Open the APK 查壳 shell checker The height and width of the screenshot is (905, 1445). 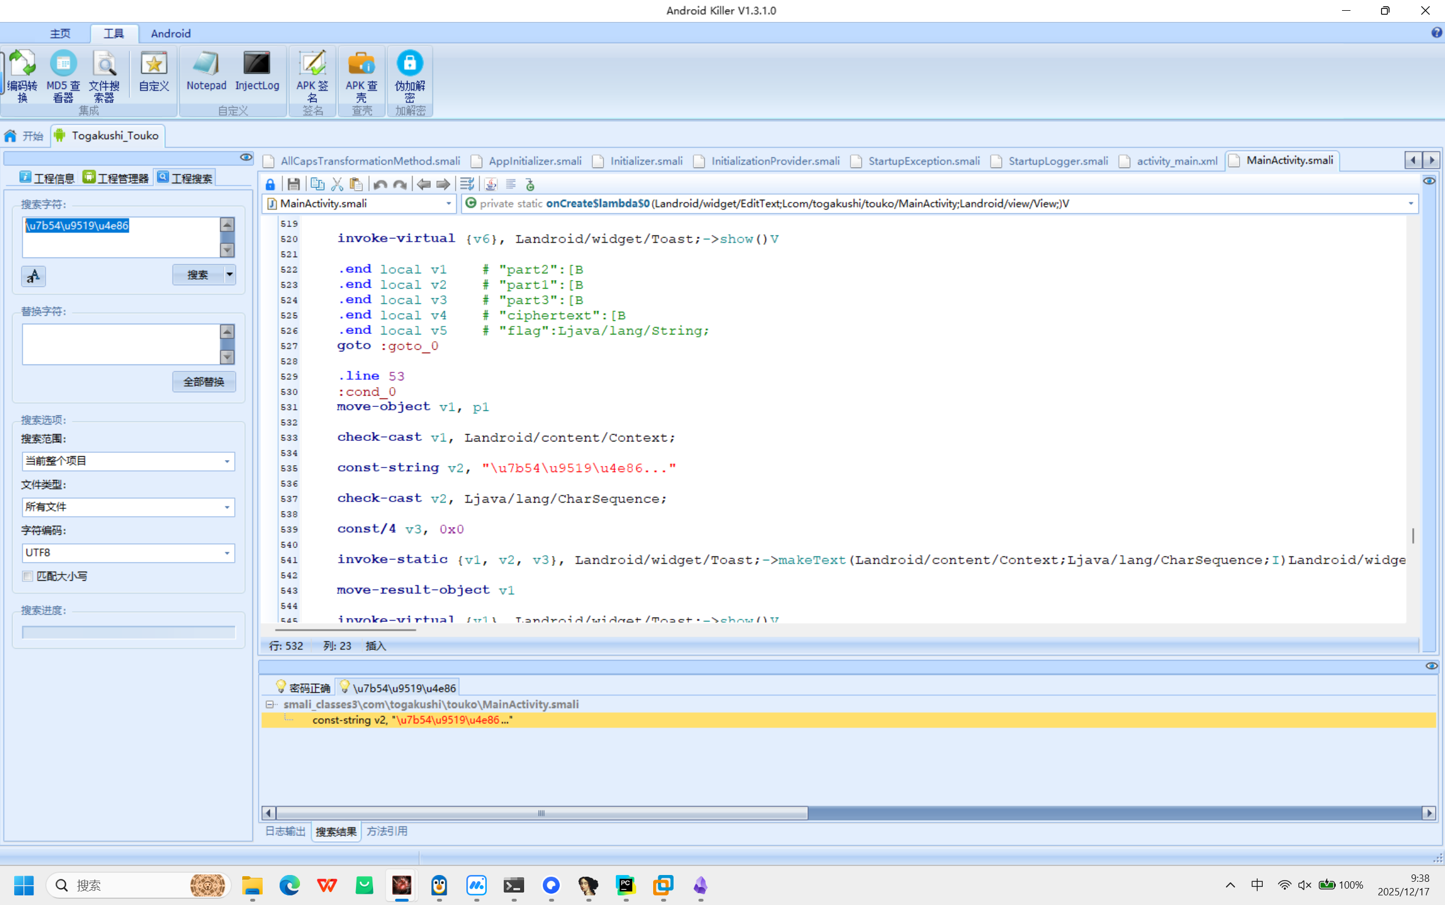[362, 76]
